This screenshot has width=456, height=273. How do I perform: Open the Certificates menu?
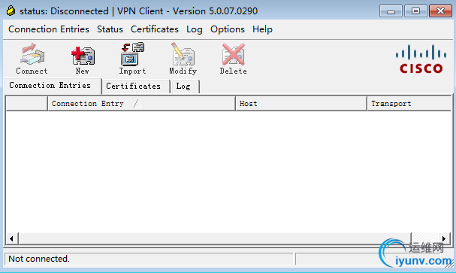pyautogui.click(x=155, y=29)
